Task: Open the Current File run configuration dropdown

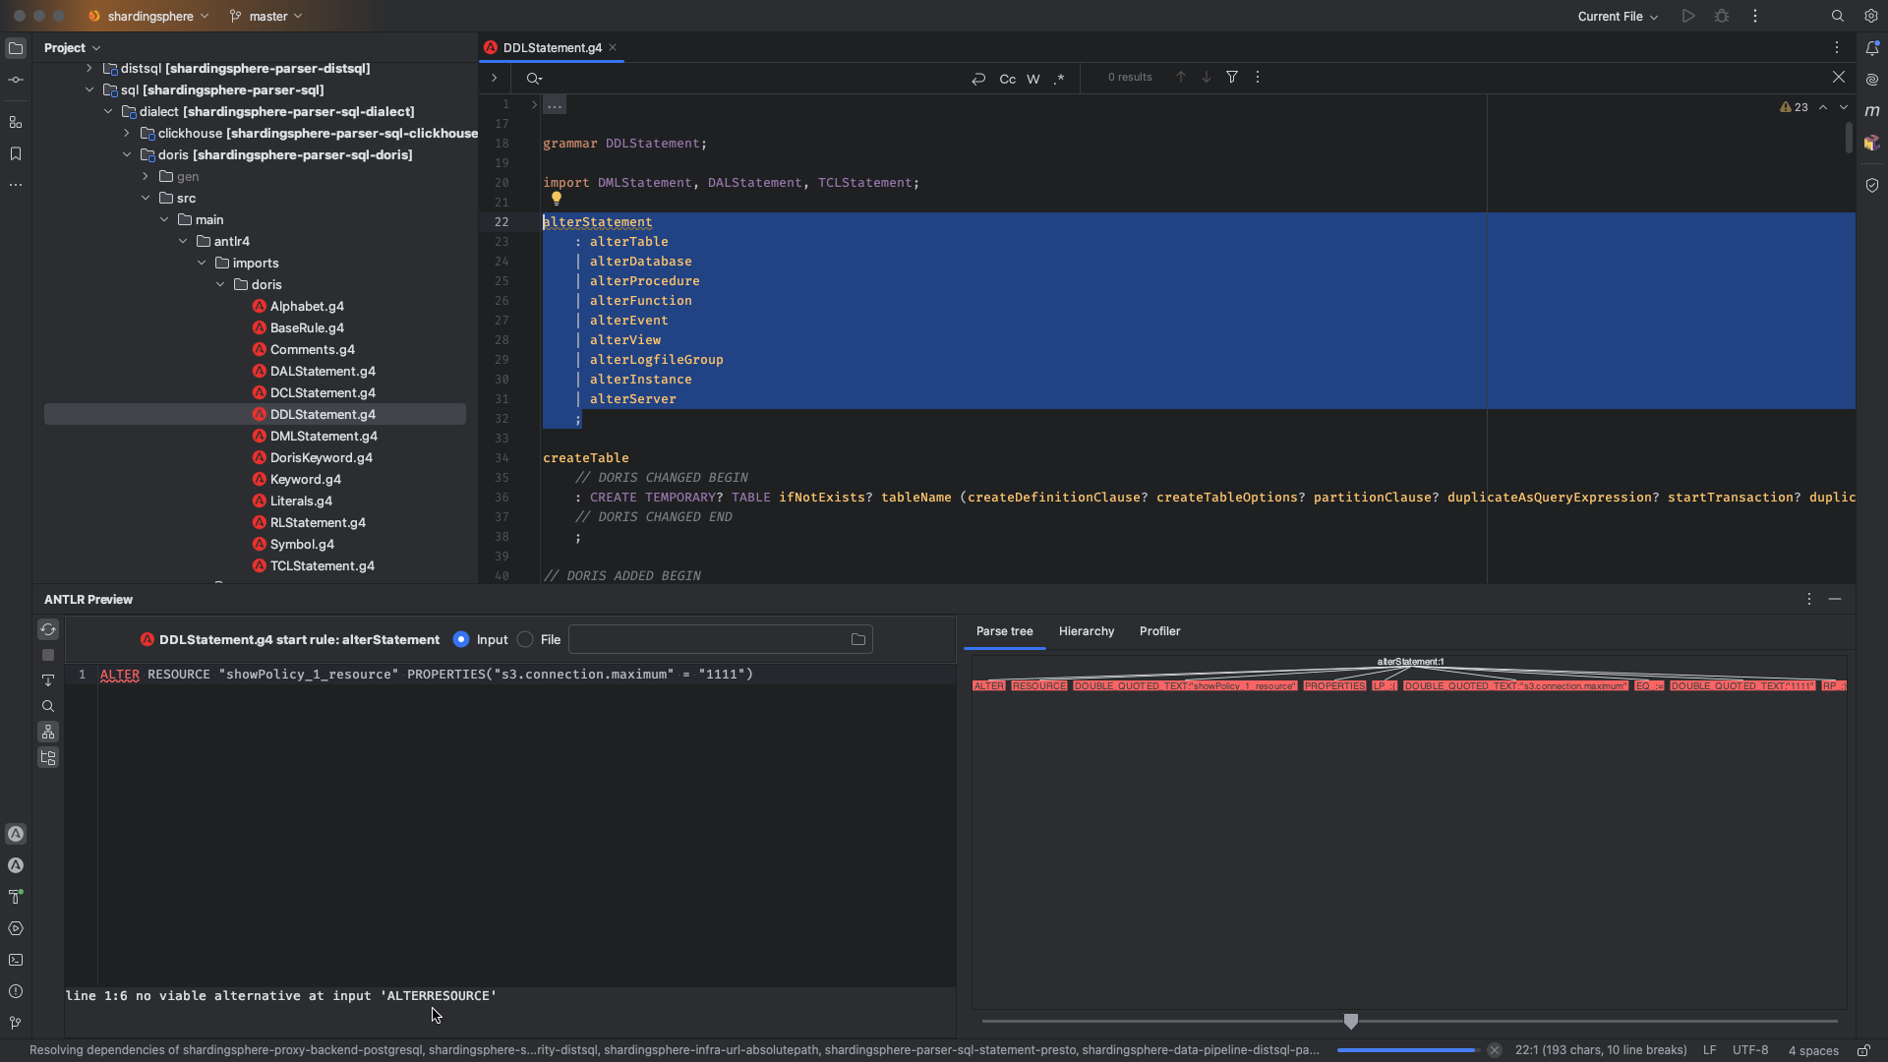Action: coord(1618,17)
